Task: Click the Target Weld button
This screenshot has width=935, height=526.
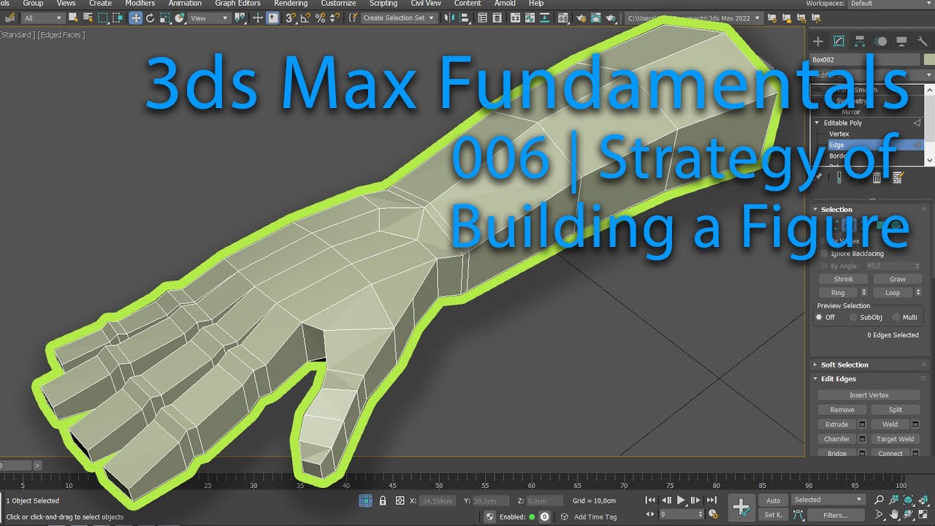Action: pos(896,439)
